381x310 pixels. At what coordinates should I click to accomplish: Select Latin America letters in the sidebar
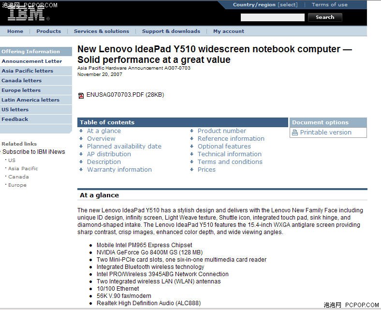coord(36,100)
